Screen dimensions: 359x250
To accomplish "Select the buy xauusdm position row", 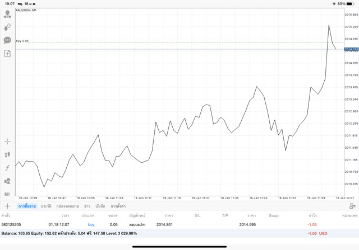I will click(x=168, y=224).
